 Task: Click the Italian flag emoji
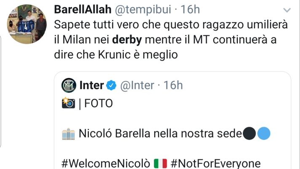tap(161, 162)
